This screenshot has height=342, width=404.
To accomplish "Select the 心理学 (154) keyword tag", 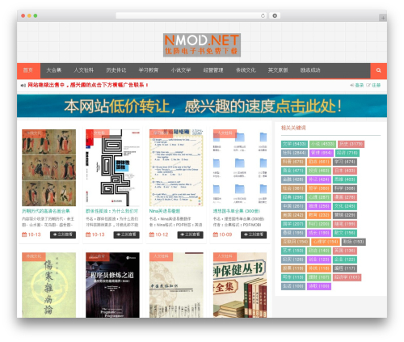I will 326,242.
